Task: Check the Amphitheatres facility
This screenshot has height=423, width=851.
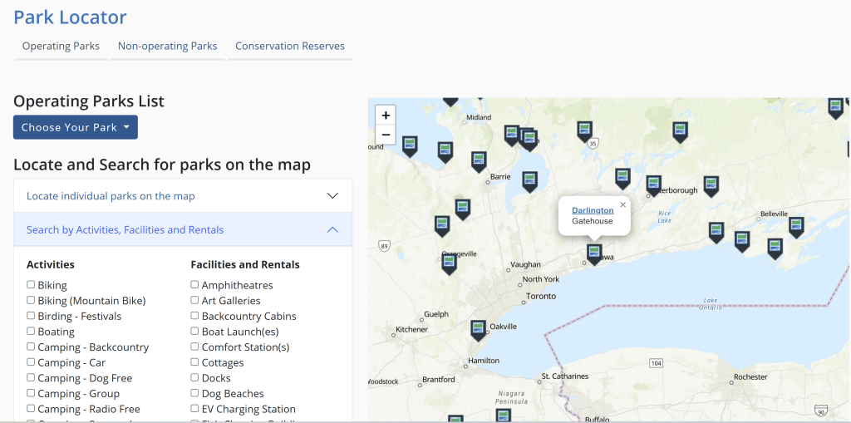Action: point(194,284)
